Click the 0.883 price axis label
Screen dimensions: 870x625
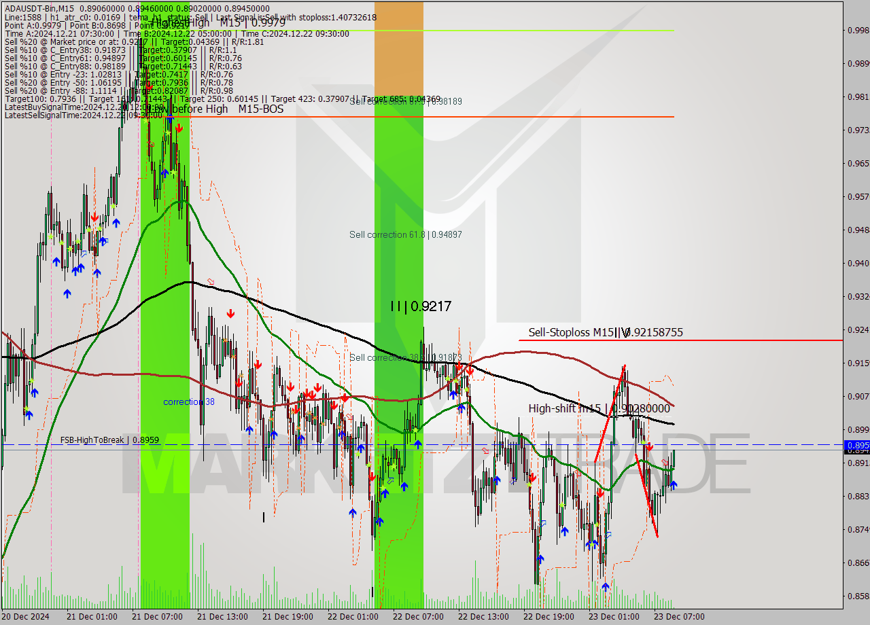click(x=859, y=496)
